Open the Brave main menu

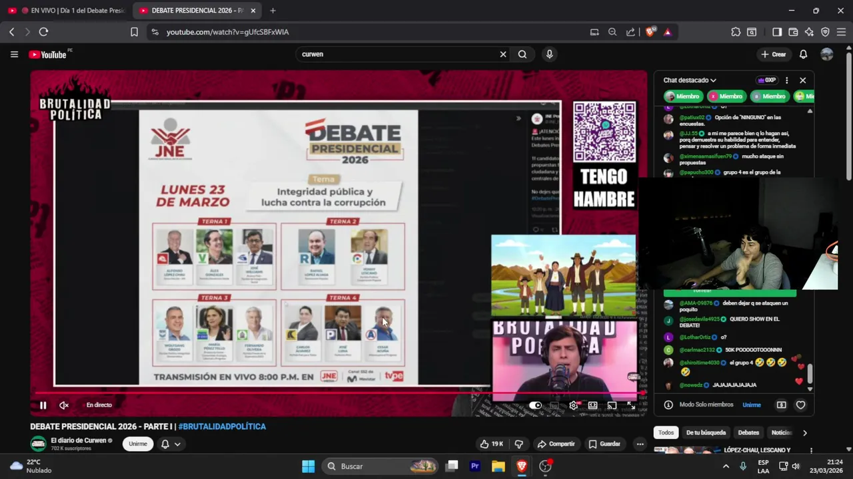pos(841,32)
